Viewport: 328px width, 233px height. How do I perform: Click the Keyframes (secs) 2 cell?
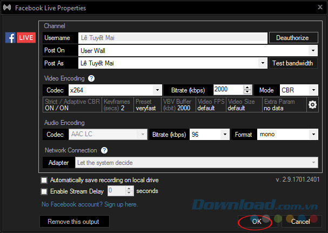coord(118,105)
